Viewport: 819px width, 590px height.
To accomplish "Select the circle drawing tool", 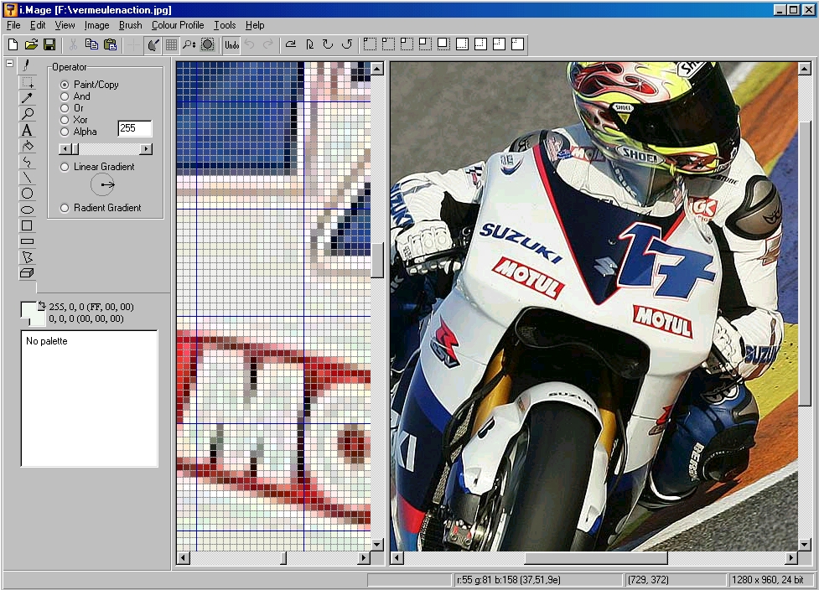I will (x=27, y=194).
